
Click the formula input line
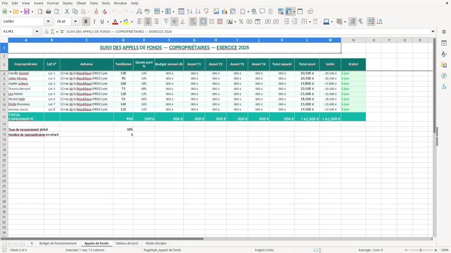point(248,31)
